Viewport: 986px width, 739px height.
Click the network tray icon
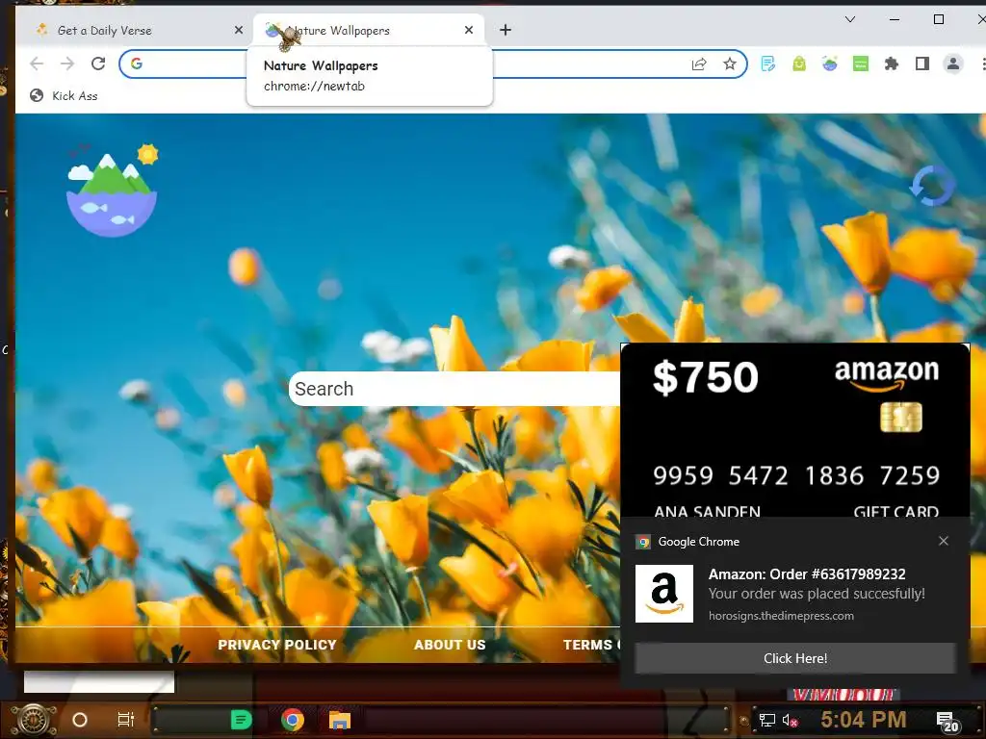tap(766, 720)
